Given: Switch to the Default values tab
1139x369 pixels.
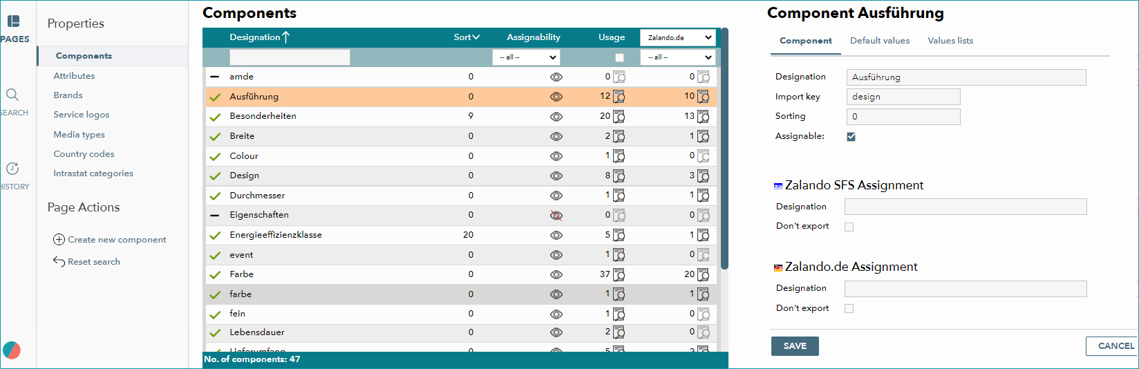Looking at the screenshot, I should [880, 41].
